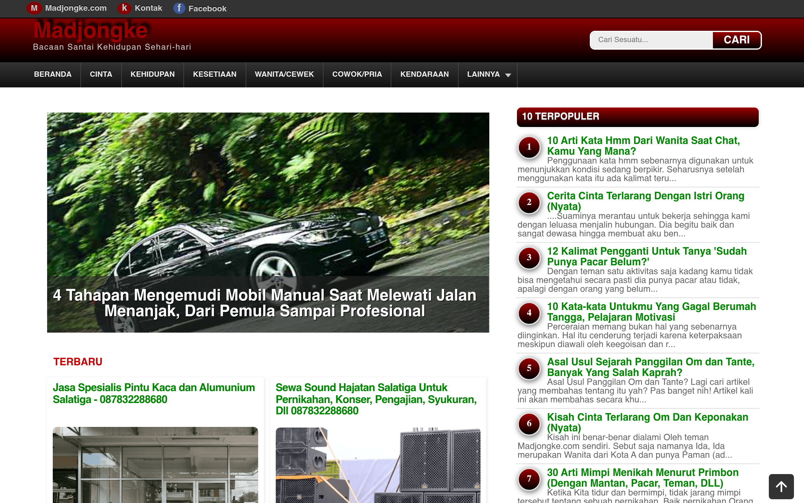Image resolution: width=804 pixels, height=503 pixels.
Task: Click the back-to-top arrow button
Action: pos(781,486)
